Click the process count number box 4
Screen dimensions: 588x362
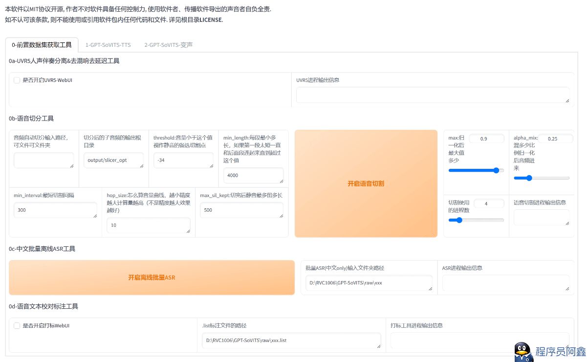click(x=489, y=203)
